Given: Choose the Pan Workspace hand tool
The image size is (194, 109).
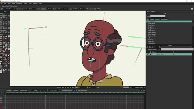Looking at the screenshot, I should tap(1, 32).
